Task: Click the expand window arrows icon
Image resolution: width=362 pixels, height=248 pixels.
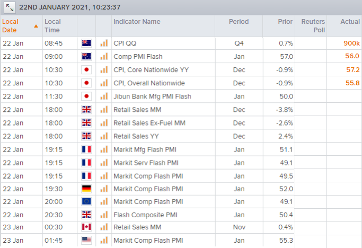Action: pos(10,7)
